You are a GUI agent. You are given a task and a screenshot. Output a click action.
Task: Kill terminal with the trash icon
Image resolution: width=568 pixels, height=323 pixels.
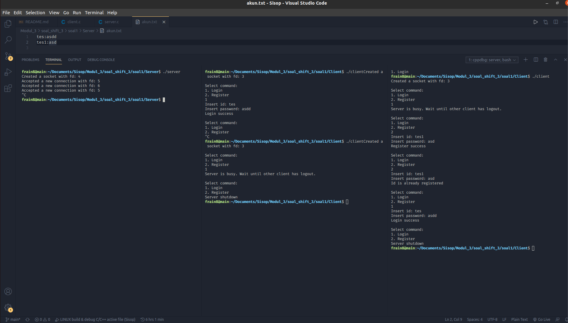pos(546,60)
